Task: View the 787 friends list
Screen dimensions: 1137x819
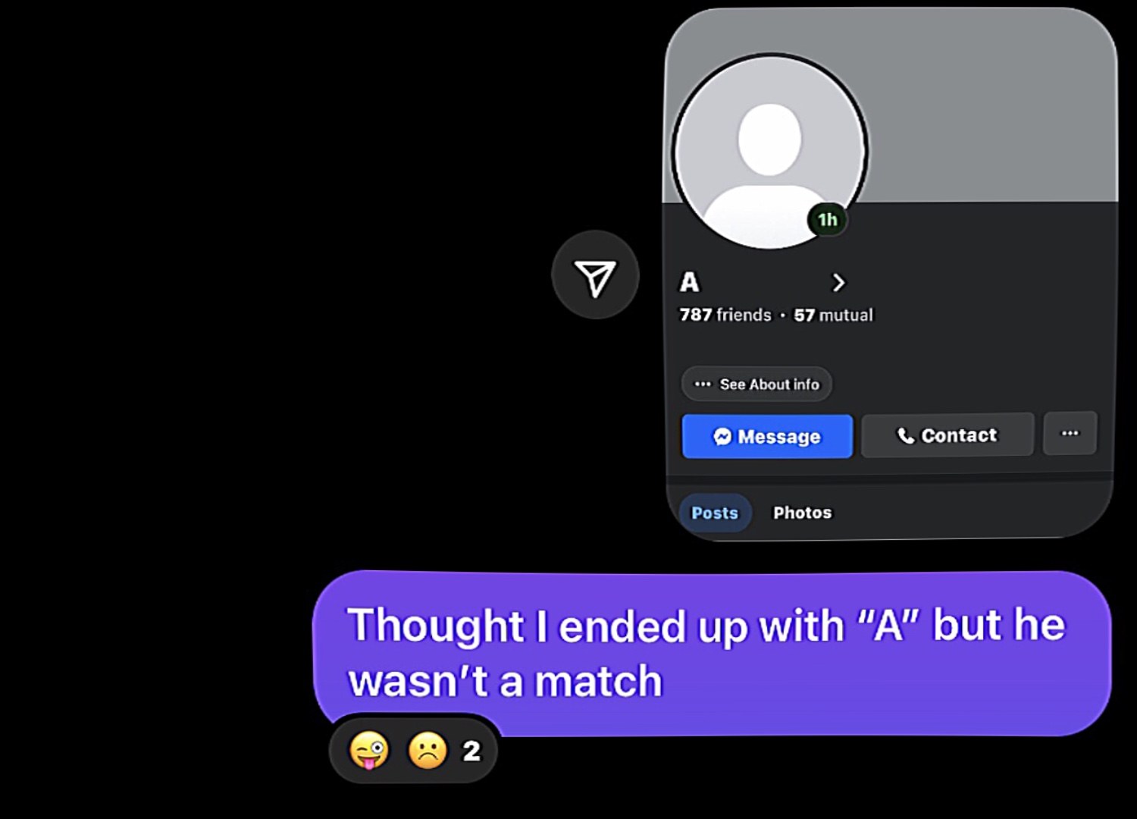Action: point(725,315)
